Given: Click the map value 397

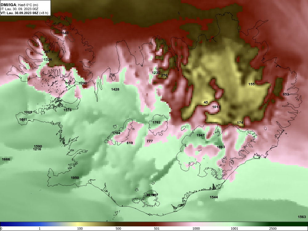Looking at the screenshot, I should 47,52.
